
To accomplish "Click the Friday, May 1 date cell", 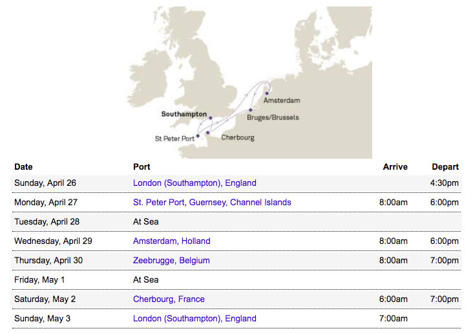I will pyautogui.click(x=40, y=279).
